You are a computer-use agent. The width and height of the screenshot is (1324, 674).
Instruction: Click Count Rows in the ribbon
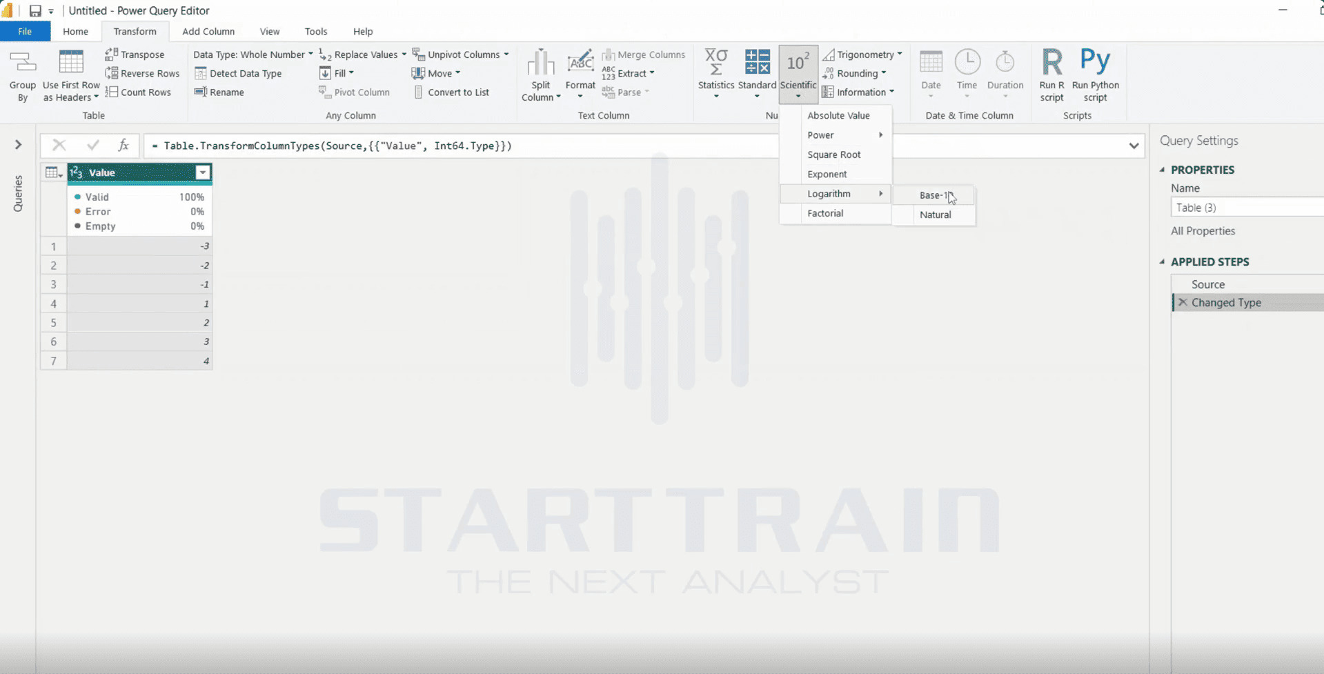[138, 92]
